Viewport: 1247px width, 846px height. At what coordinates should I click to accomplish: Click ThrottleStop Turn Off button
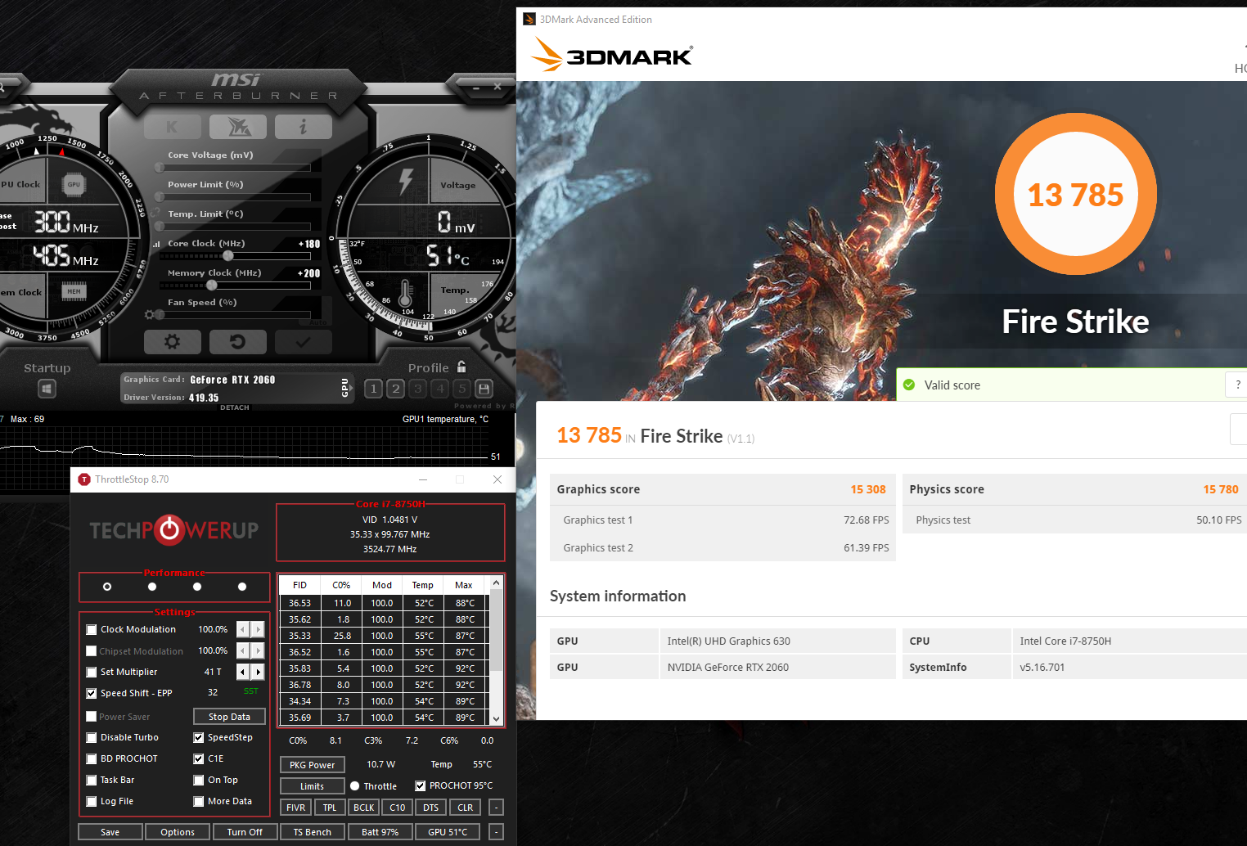click(x=245, y=832)
